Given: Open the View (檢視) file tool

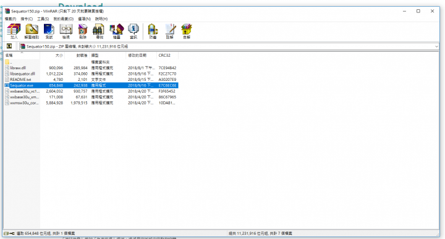Looking at the screenshot, I should [x=66, y=31].
